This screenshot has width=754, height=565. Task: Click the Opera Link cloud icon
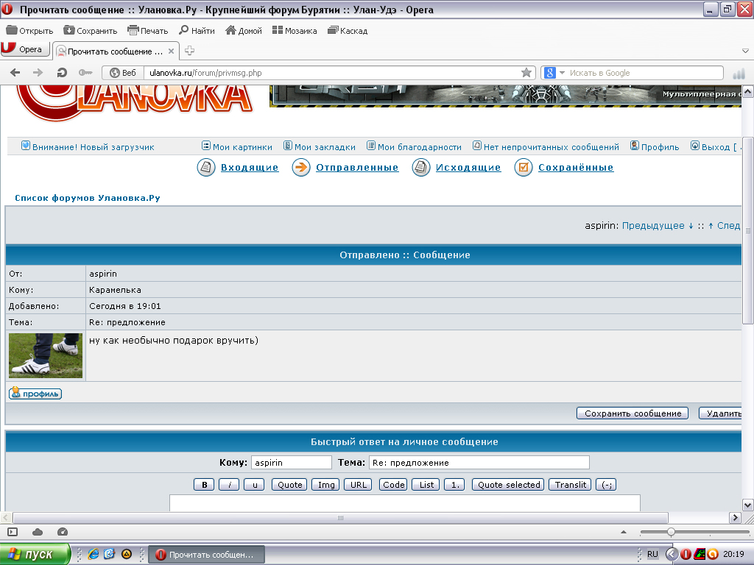38,532
